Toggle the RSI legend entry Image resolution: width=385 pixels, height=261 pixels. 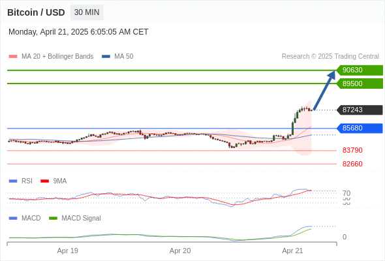tap(21, 181)
